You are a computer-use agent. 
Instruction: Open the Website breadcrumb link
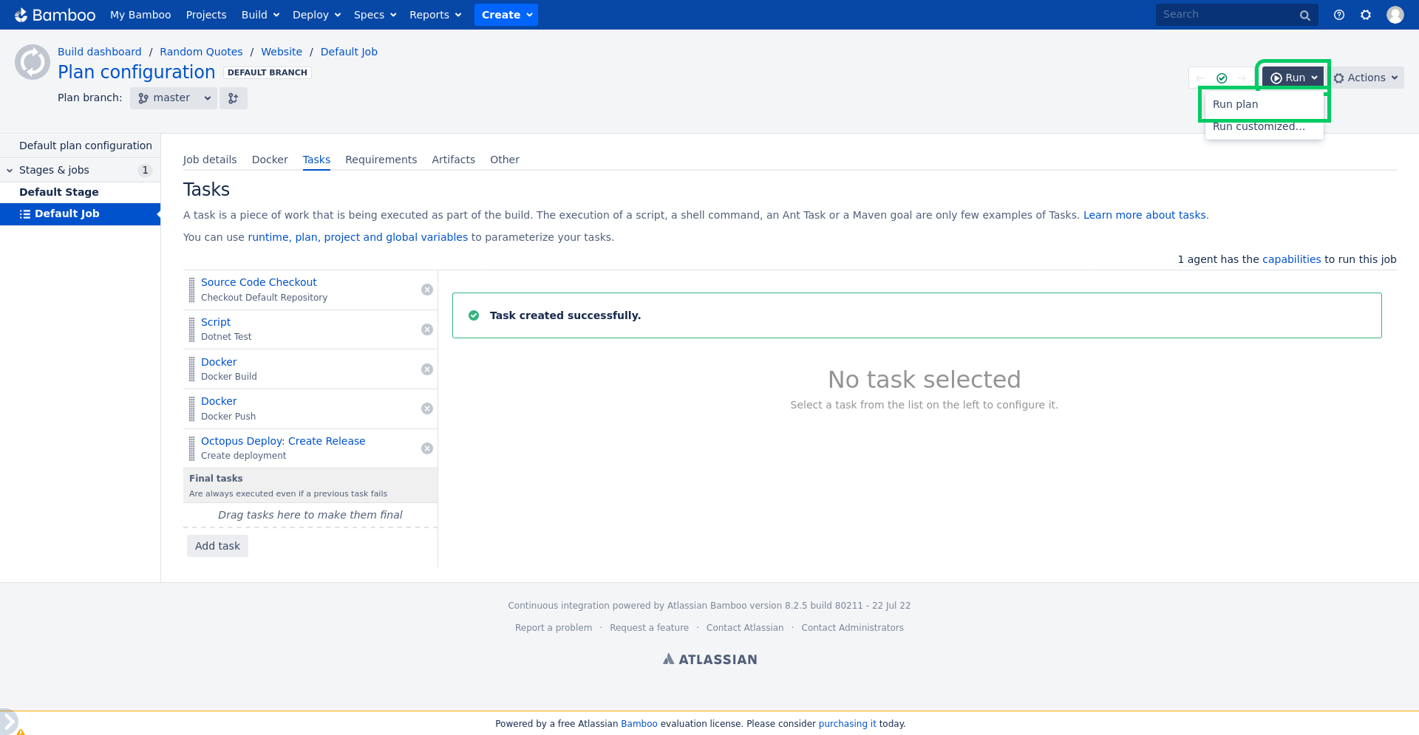pyautogui.click(x=282, y=52)
